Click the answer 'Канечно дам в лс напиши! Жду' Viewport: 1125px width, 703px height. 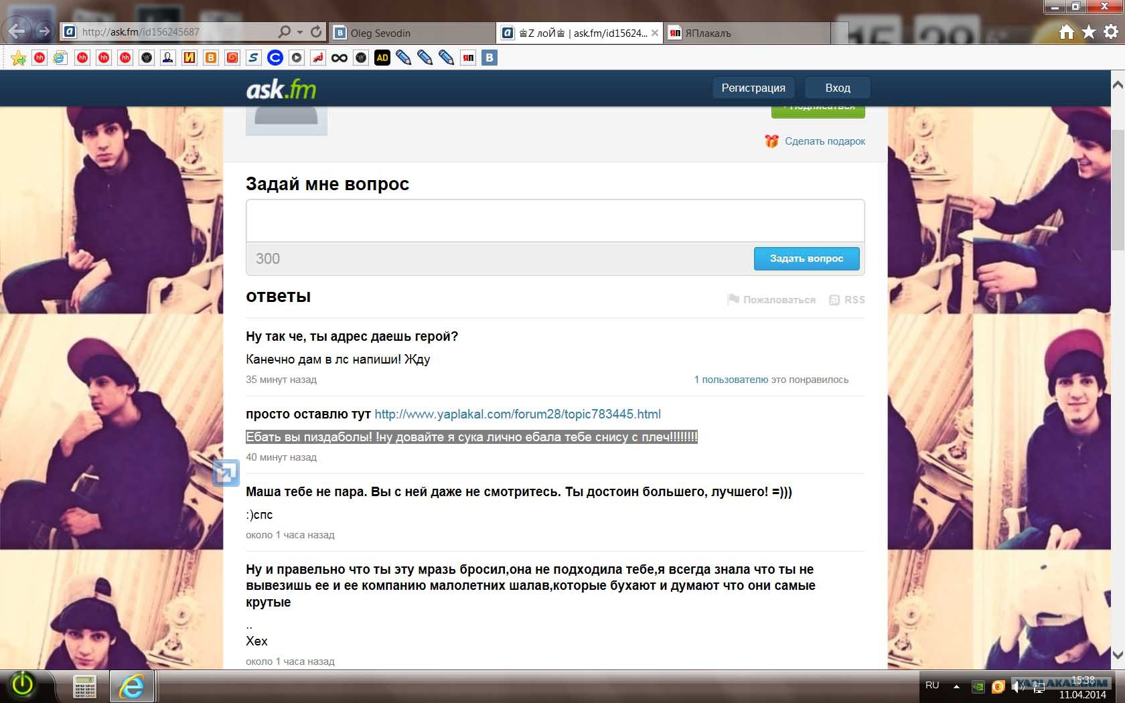pos(338,360)
